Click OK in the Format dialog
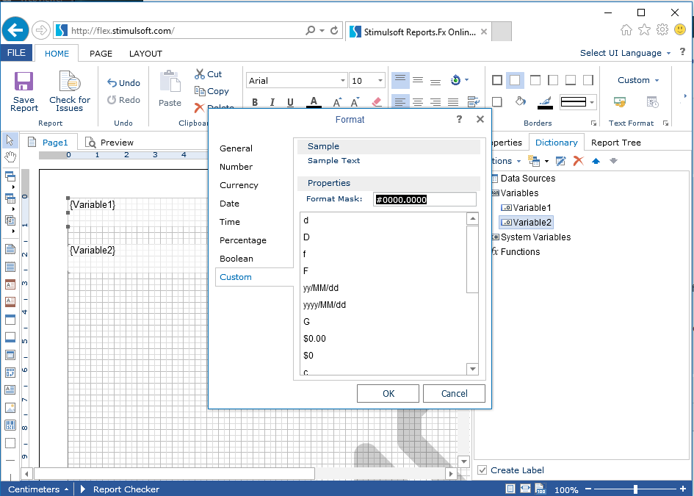The height and width of the screenshot is (496, 694). (388, 393)
